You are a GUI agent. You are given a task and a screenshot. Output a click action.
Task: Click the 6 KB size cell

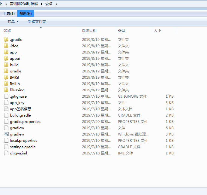click(x=169, y=128)
